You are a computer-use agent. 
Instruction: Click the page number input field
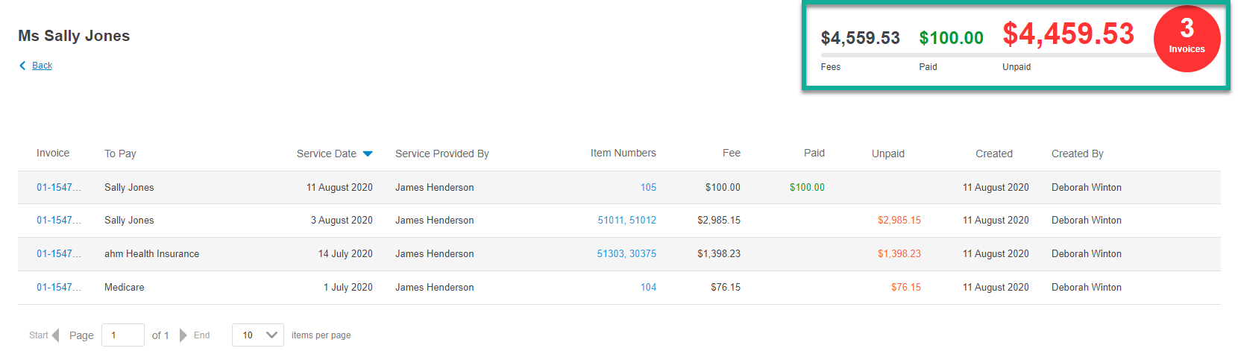pos(123,335)
